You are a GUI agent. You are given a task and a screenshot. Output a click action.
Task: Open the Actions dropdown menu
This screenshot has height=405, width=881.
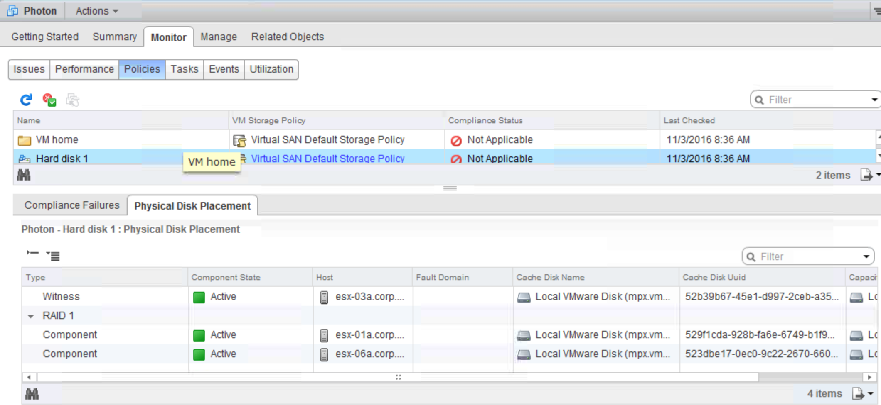click(97, 11)
